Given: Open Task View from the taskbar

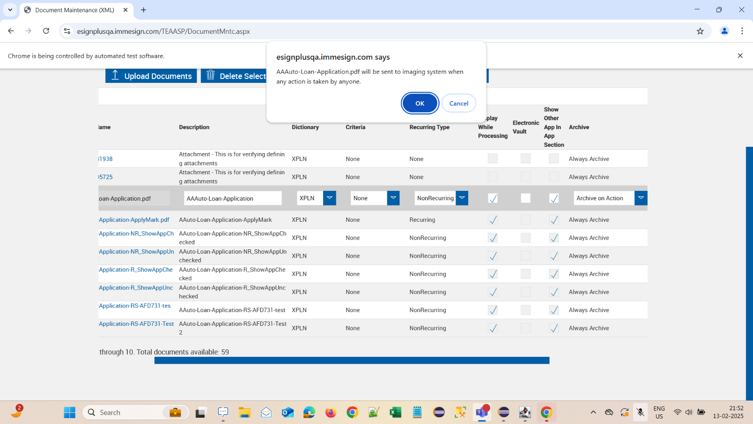Looking at the screenshot, I should coord(201,412).
